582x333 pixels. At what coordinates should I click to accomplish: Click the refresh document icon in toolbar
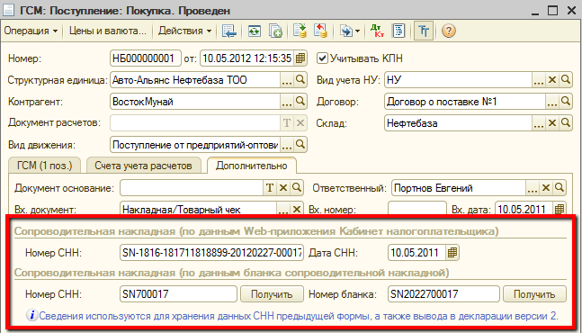[255, 31]
